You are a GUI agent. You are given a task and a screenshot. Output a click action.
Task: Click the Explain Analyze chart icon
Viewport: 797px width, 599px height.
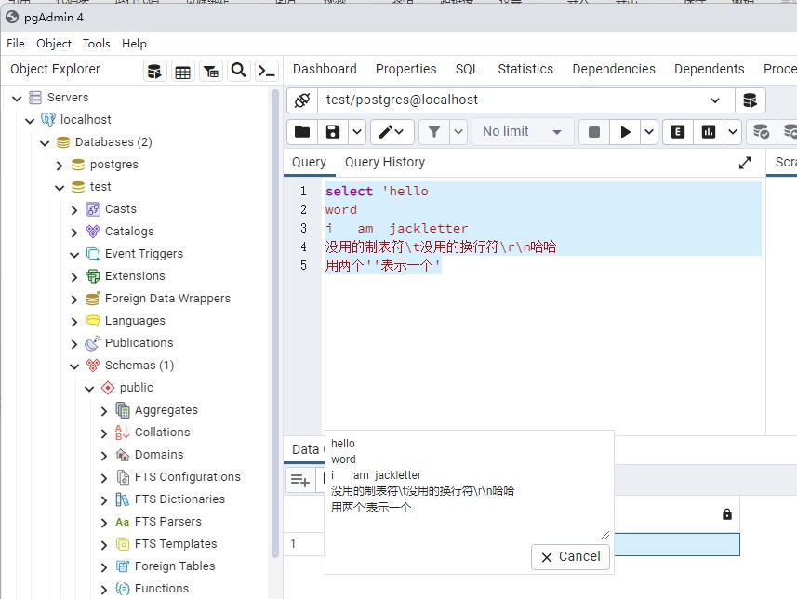pyautogui.click(x=709, y=132)
